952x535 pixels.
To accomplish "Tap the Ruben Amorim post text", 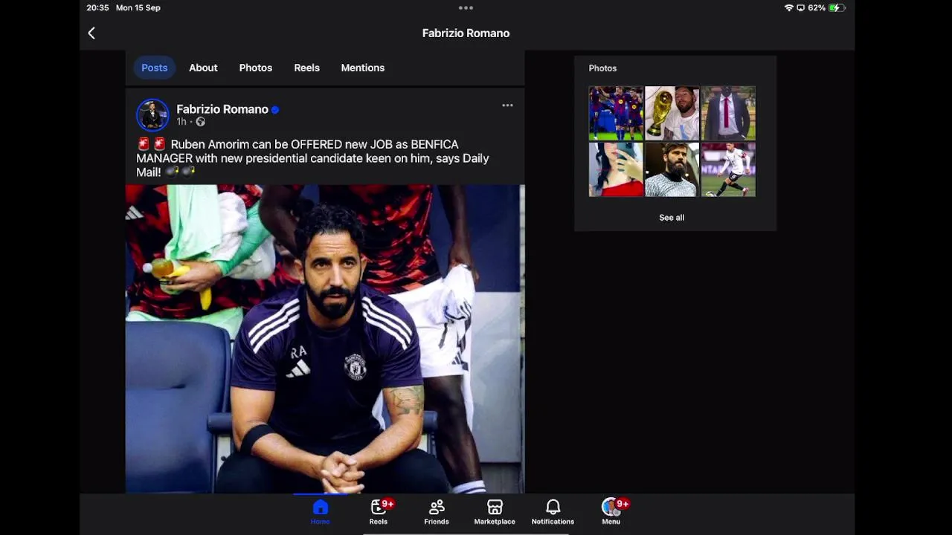I will pyautogui.click(x=312, y=158).
